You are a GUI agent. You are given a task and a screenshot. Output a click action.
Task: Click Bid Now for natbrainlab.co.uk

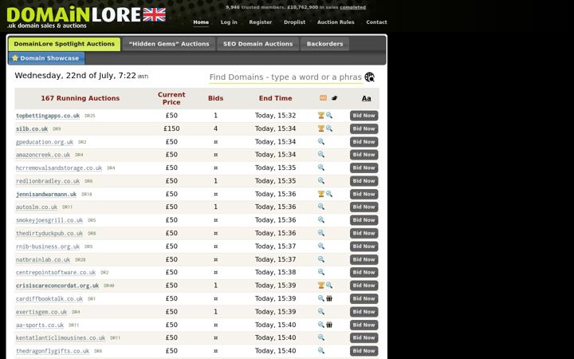point(364,260)
